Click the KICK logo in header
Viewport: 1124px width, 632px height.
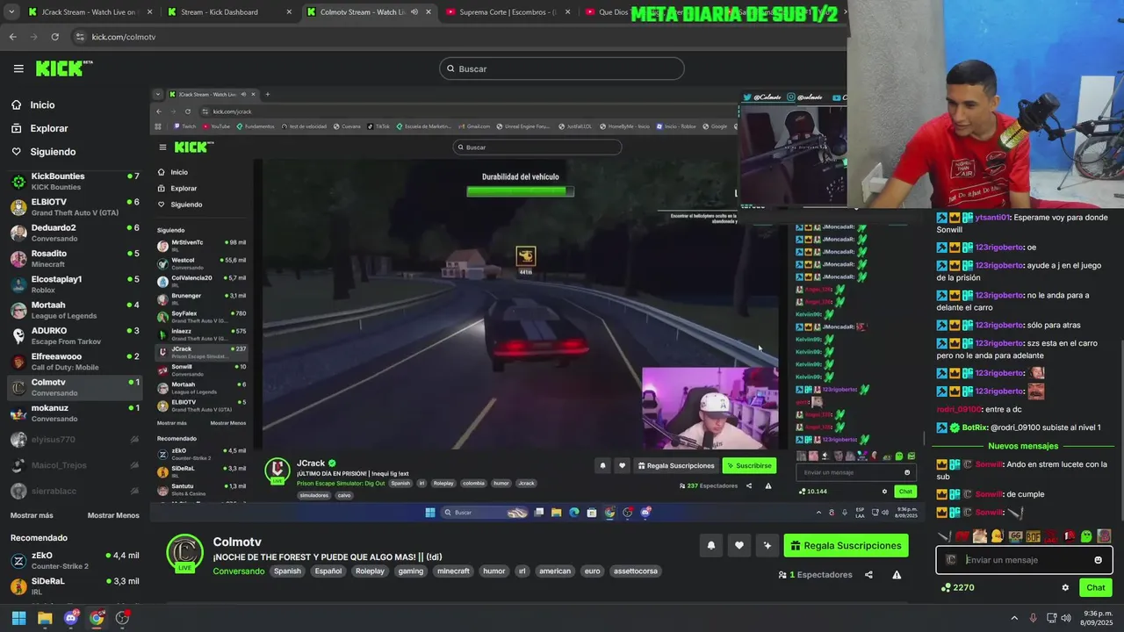pyautogui.click(x=63, y=68)
